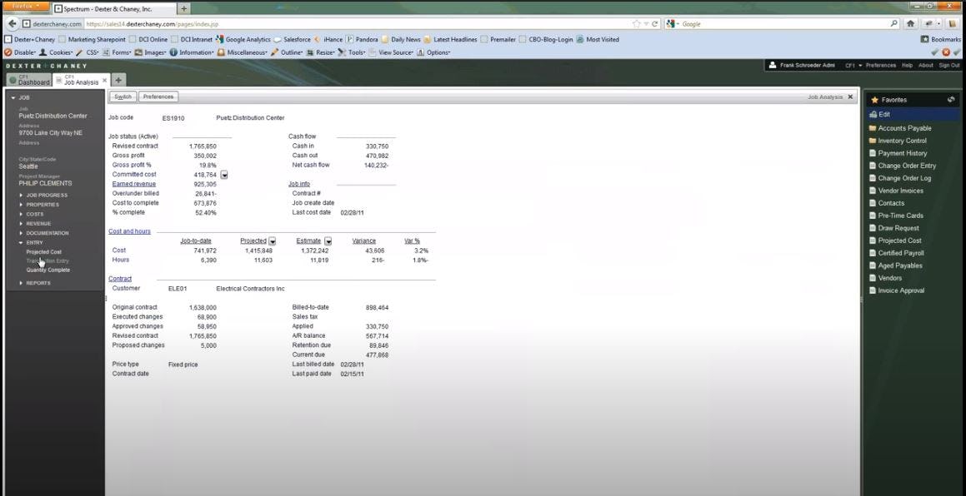
Task: Open the Projected column dropdown
Action: point(272,241)
